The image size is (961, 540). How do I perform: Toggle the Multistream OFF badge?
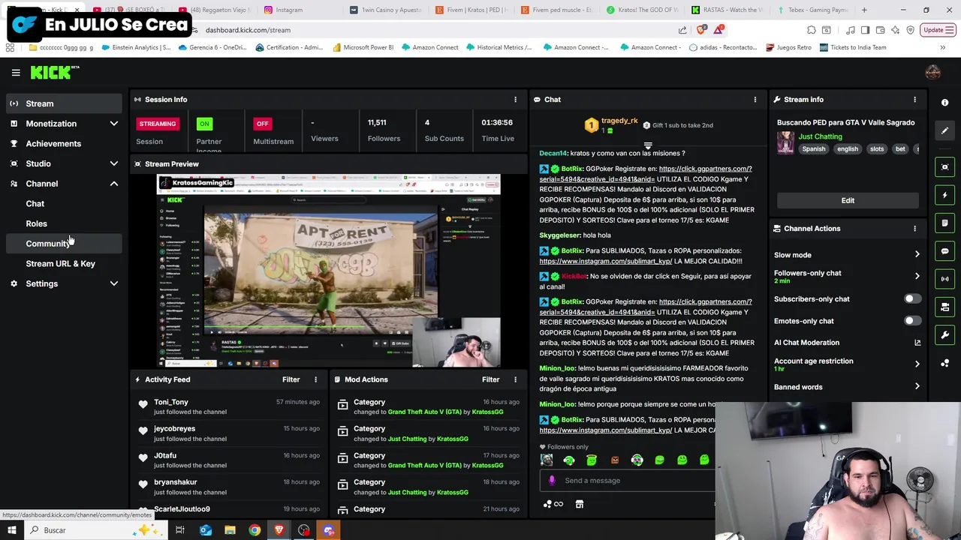tap(262, 124)
